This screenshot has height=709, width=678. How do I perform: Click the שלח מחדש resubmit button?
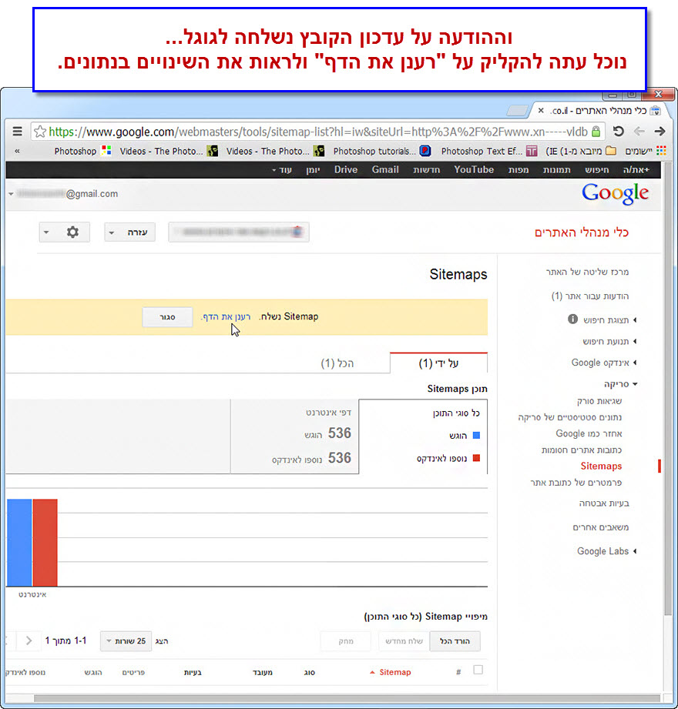click(404, 641)
